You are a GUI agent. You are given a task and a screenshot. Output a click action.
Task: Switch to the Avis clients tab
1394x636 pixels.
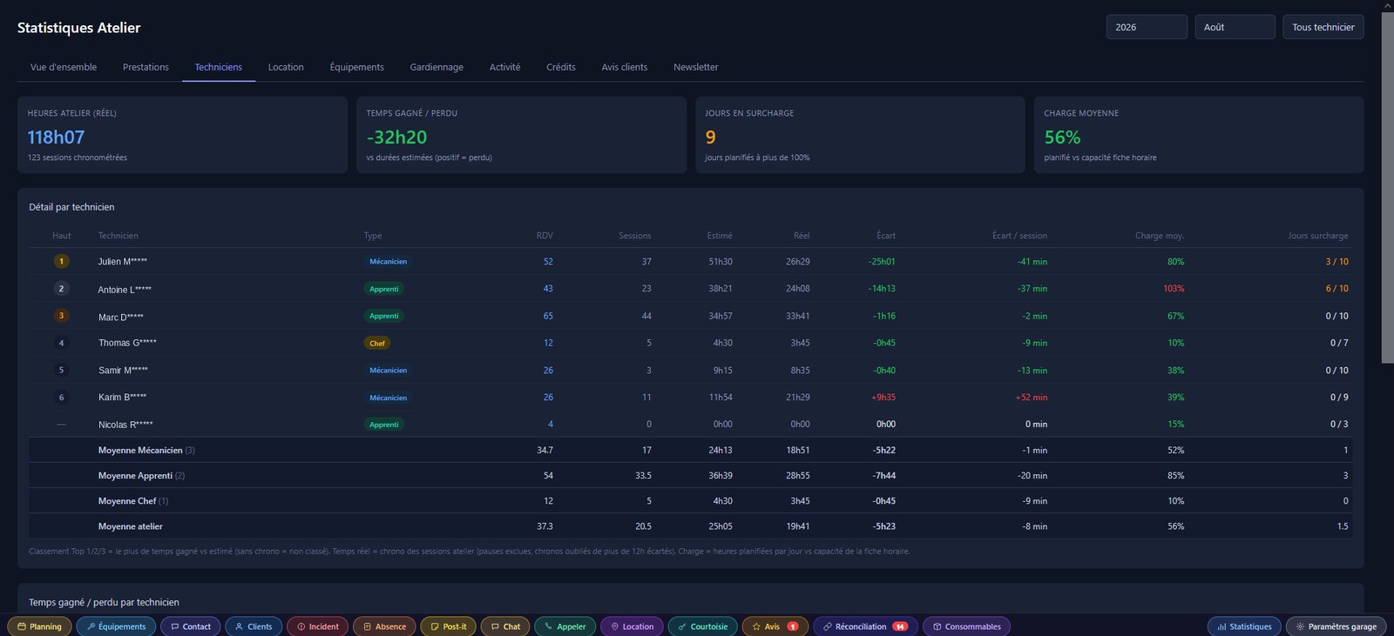624,67
